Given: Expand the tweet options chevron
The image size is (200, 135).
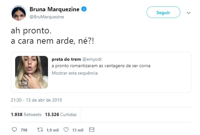Looking at the screenshot, I should pos(189,13).
